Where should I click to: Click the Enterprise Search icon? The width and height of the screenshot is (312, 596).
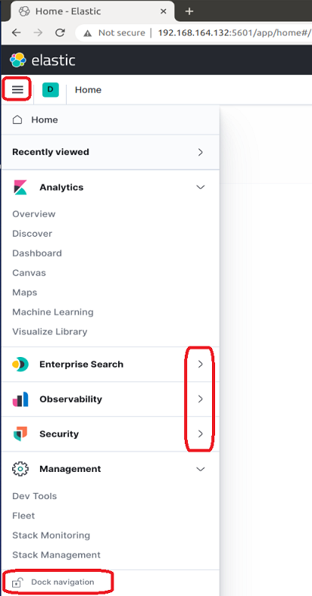(20, 364)
